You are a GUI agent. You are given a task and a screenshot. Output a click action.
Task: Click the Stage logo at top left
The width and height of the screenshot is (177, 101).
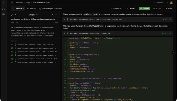pyautogui.click(x=3, y=3)
